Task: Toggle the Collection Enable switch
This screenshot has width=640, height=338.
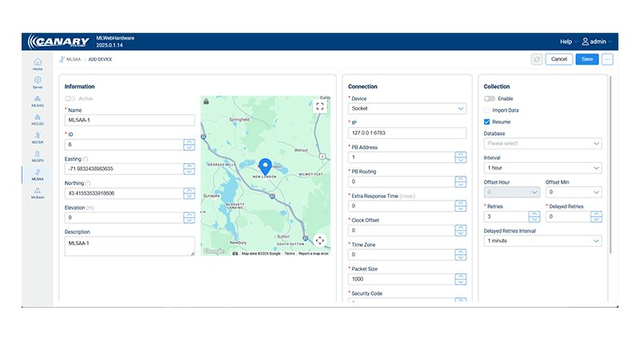Action: (490, 98)
